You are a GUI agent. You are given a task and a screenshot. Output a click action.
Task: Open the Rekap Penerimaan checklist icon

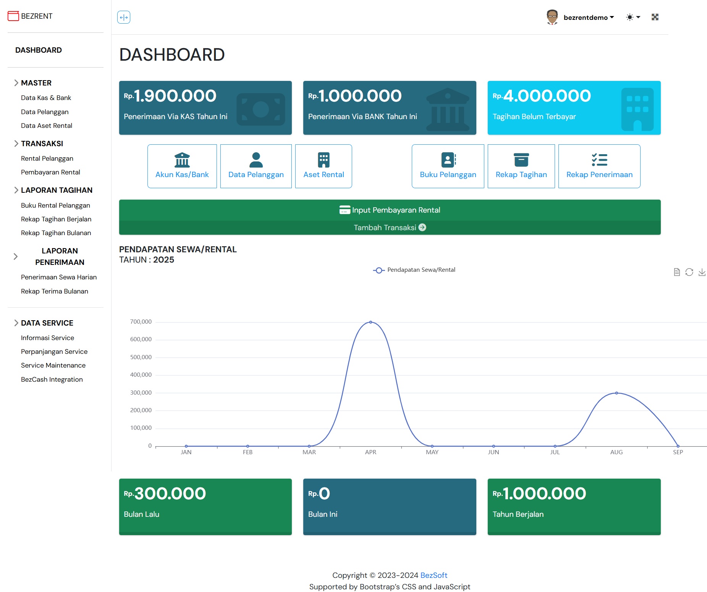(x=599, y=160)
